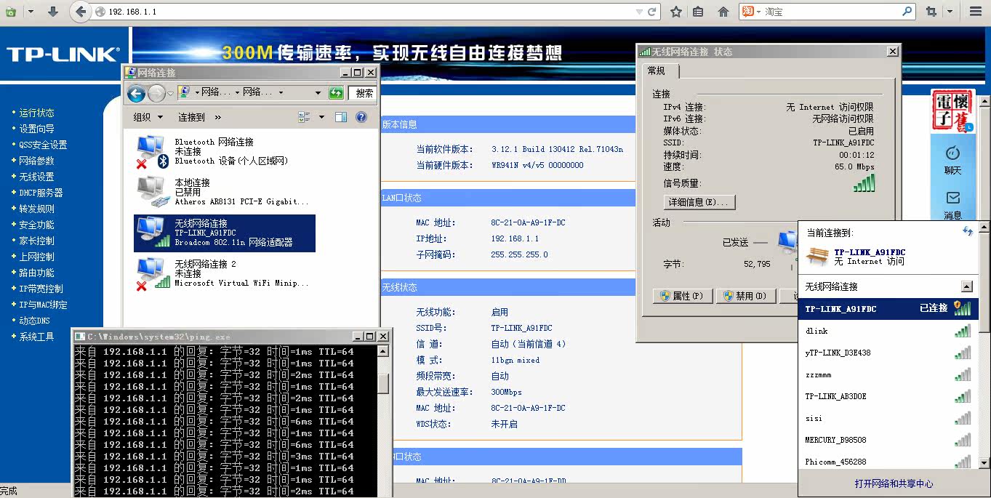The width and height of the screenshot is (991, 498).
Task: Click the 属性 properties button
Action: (x=682, y=296)
